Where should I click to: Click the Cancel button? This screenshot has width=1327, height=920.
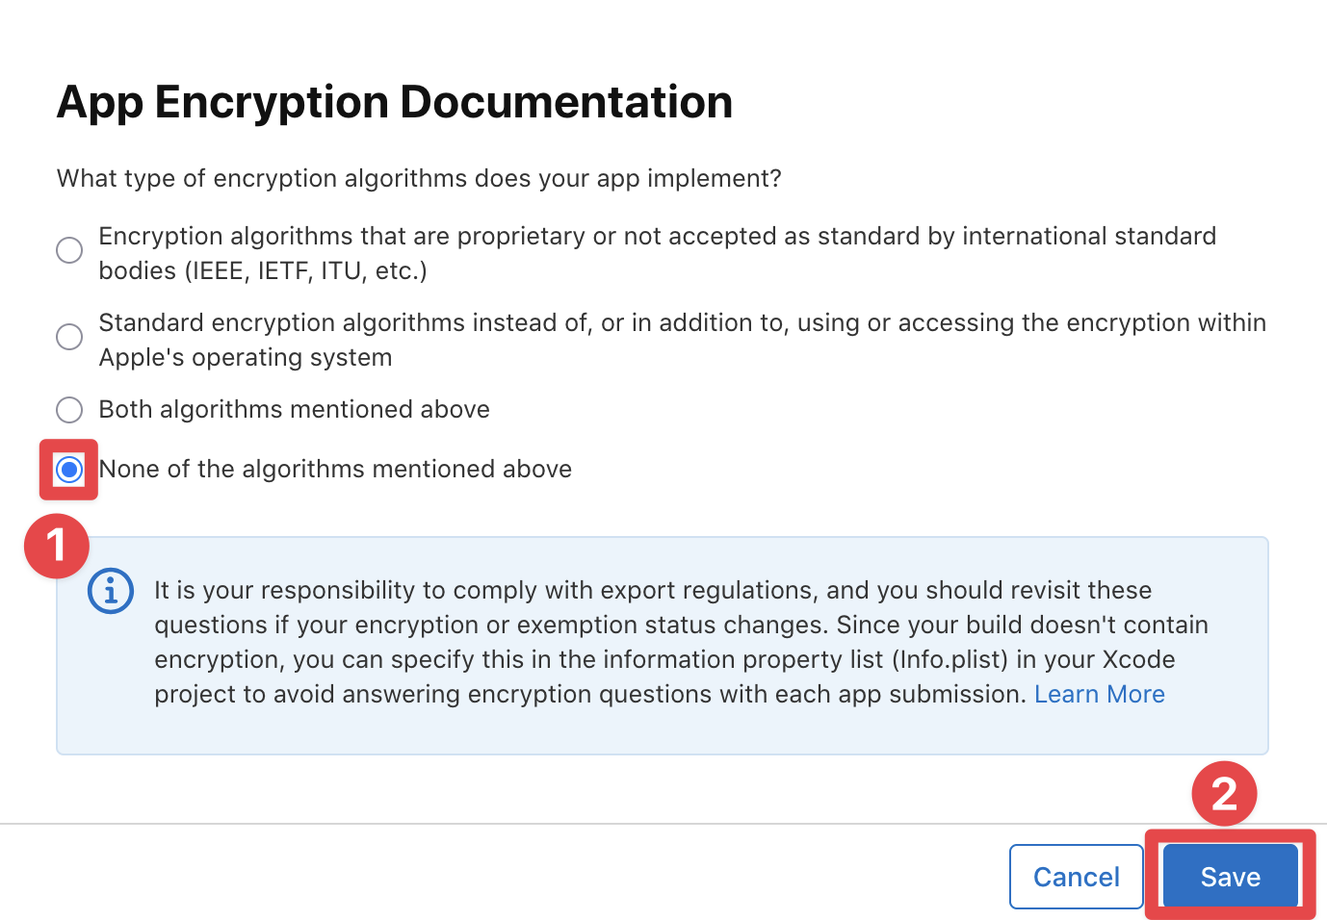click(x=1076, y=876)
